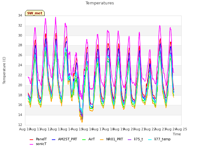Click the green AirT legend swatch
This screenshot has width=200, height=150.
pos(84,140)
